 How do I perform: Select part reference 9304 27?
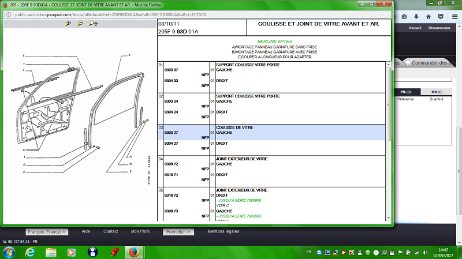(x=171, y=143)
